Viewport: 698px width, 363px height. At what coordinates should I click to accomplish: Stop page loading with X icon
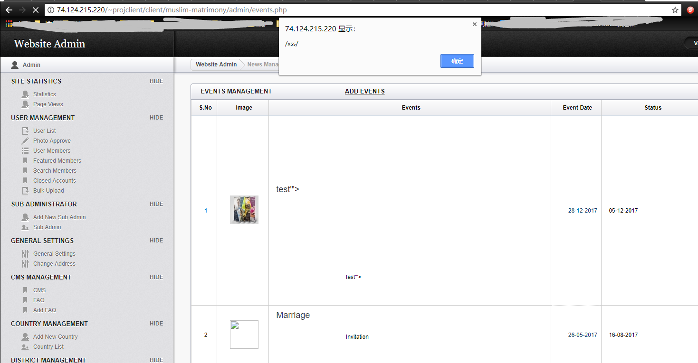click(x=35, y=9)
